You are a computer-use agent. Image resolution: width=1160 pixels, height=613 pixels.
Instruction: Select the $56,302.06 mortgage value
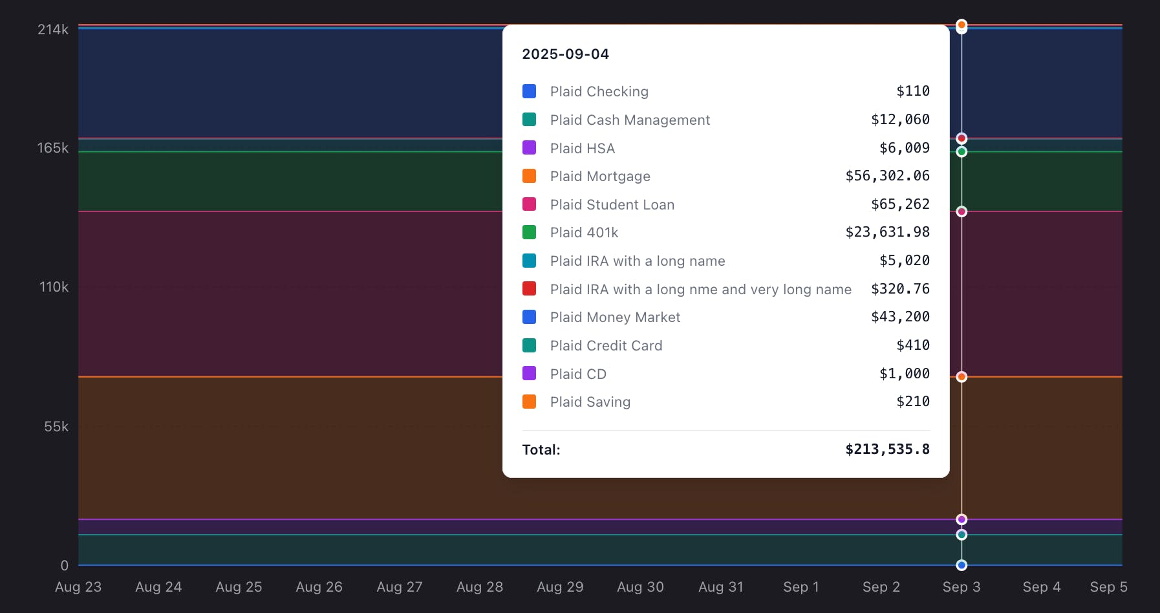point(887,176)
